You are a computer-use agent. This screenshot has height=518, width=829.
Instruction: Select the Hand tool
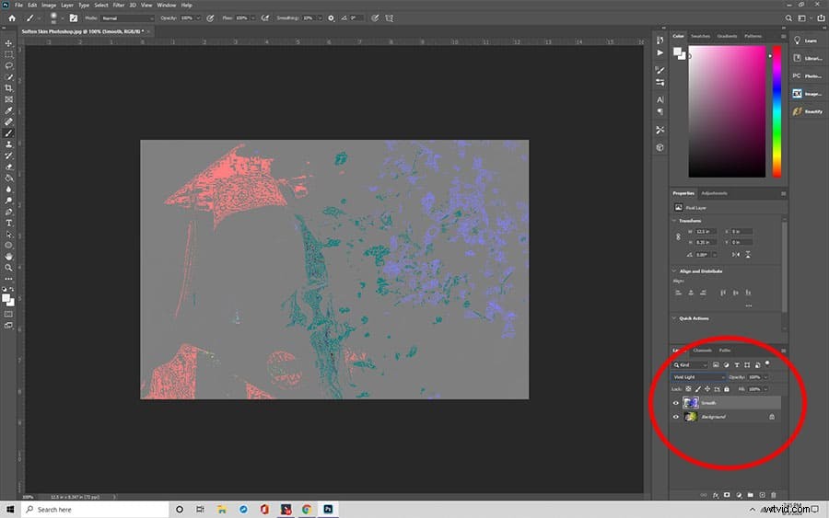coord(8,257)
